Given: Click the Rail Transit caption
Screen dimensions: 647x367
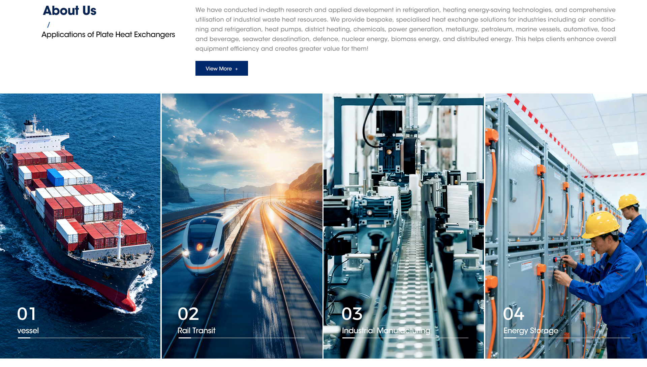Looking at the screenshot, I should coord(196,331).
